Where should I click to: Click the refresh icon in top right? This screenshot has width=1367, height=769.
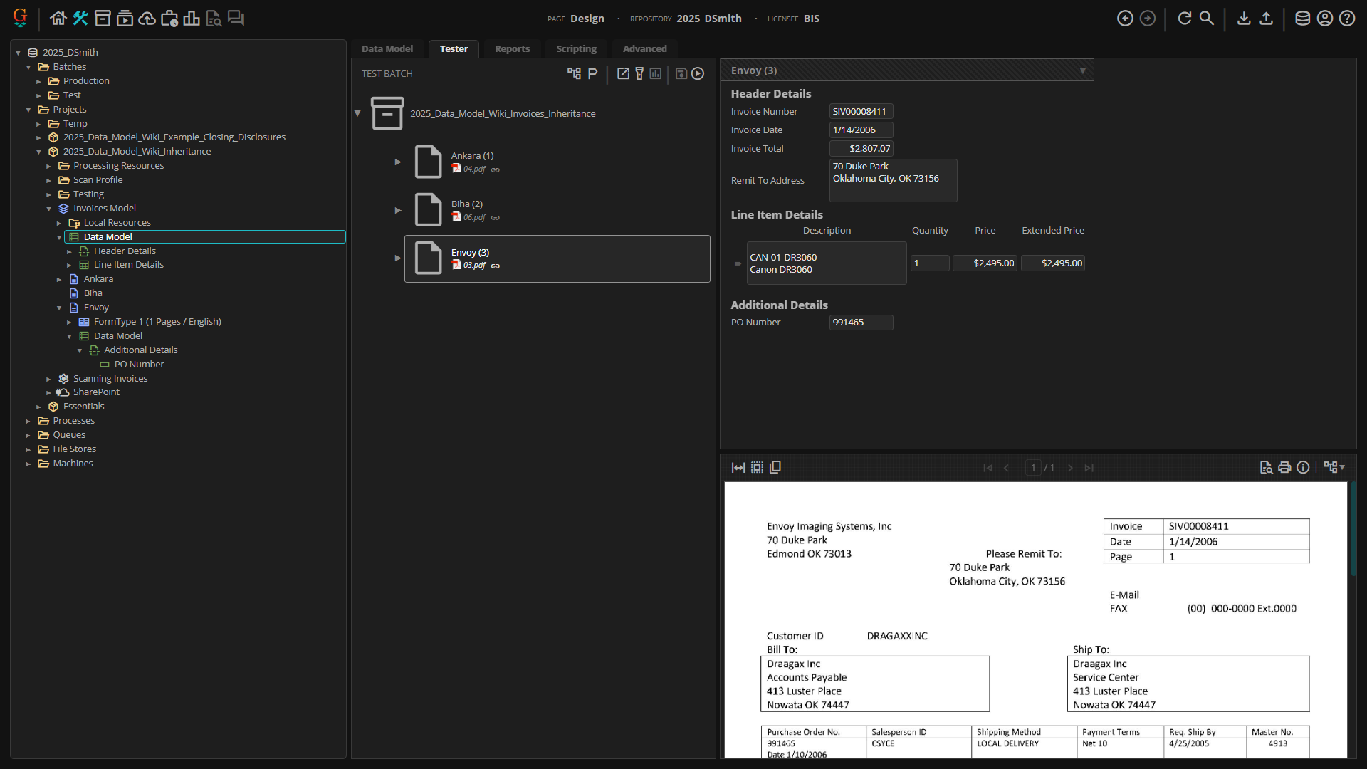pos(1184,19)
